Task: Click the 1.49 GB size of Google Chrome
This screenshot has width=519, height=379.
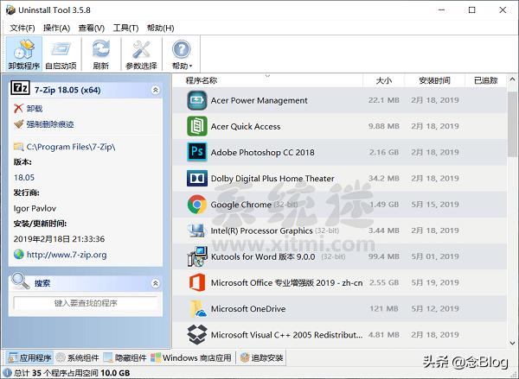Action: (x=384, y=205)
